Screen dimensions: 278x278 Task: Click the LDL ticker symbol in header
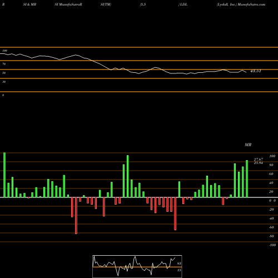[183, 4]
